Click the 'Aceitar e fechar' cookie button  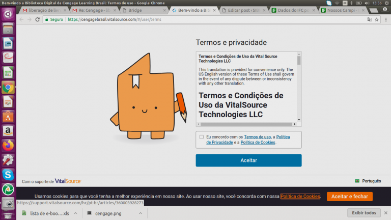(x=349, y=196)
